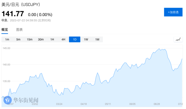Select the 1D timeframe

pos(75,39)
